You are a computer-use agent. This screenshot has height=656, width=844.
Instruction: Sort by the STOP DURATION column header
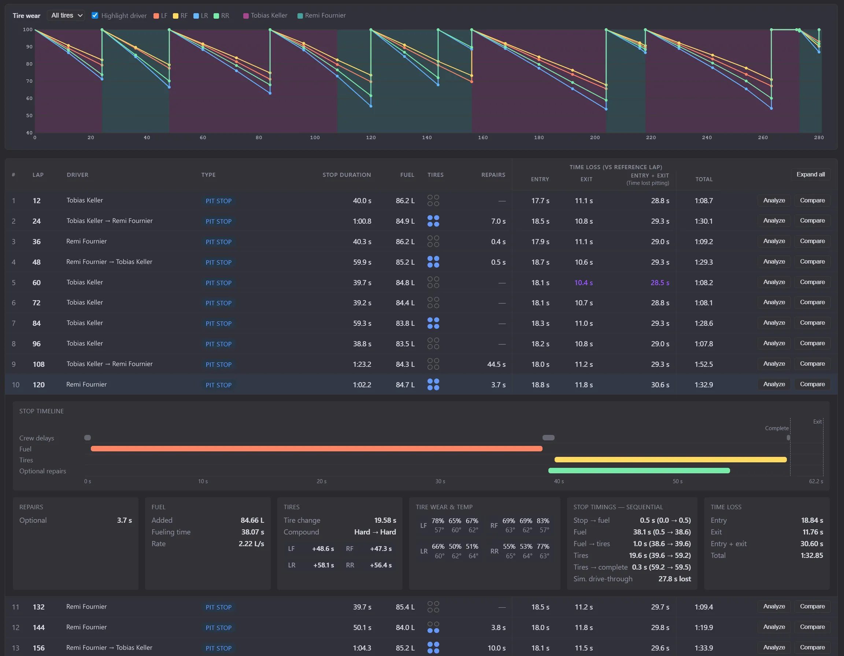[347, 175]
